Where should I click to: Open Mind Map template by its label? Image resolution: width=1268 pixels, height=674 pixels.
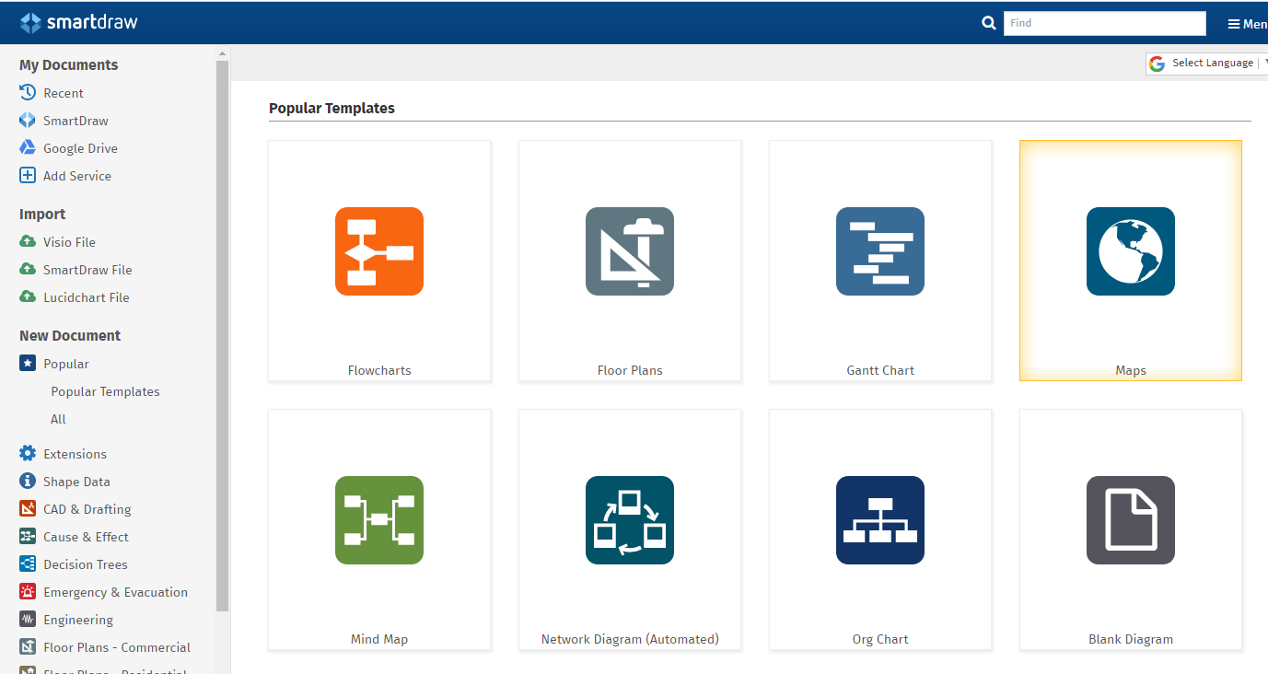[x=379, y=639]
